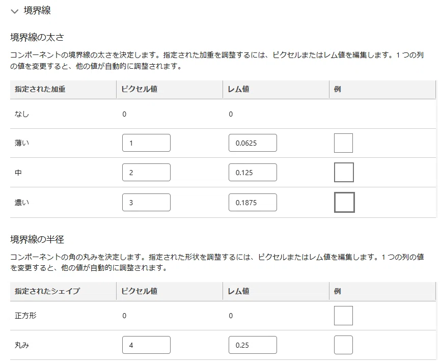Viewport: 441px width, 364px height.
Task: Click レム値 header in border radius table
Action: (238, 291)
